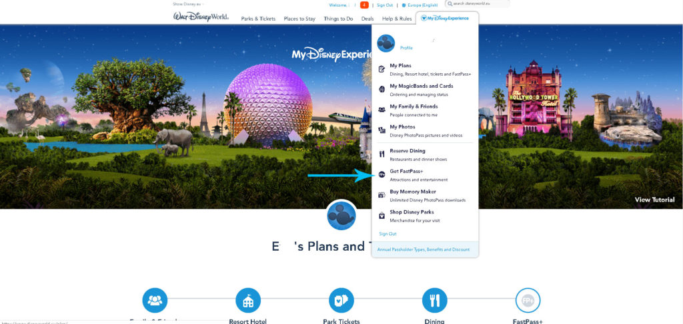Viewport: 683px width, 324px height.
Task: Click the Family & Friends people icon
Action: 382,110
